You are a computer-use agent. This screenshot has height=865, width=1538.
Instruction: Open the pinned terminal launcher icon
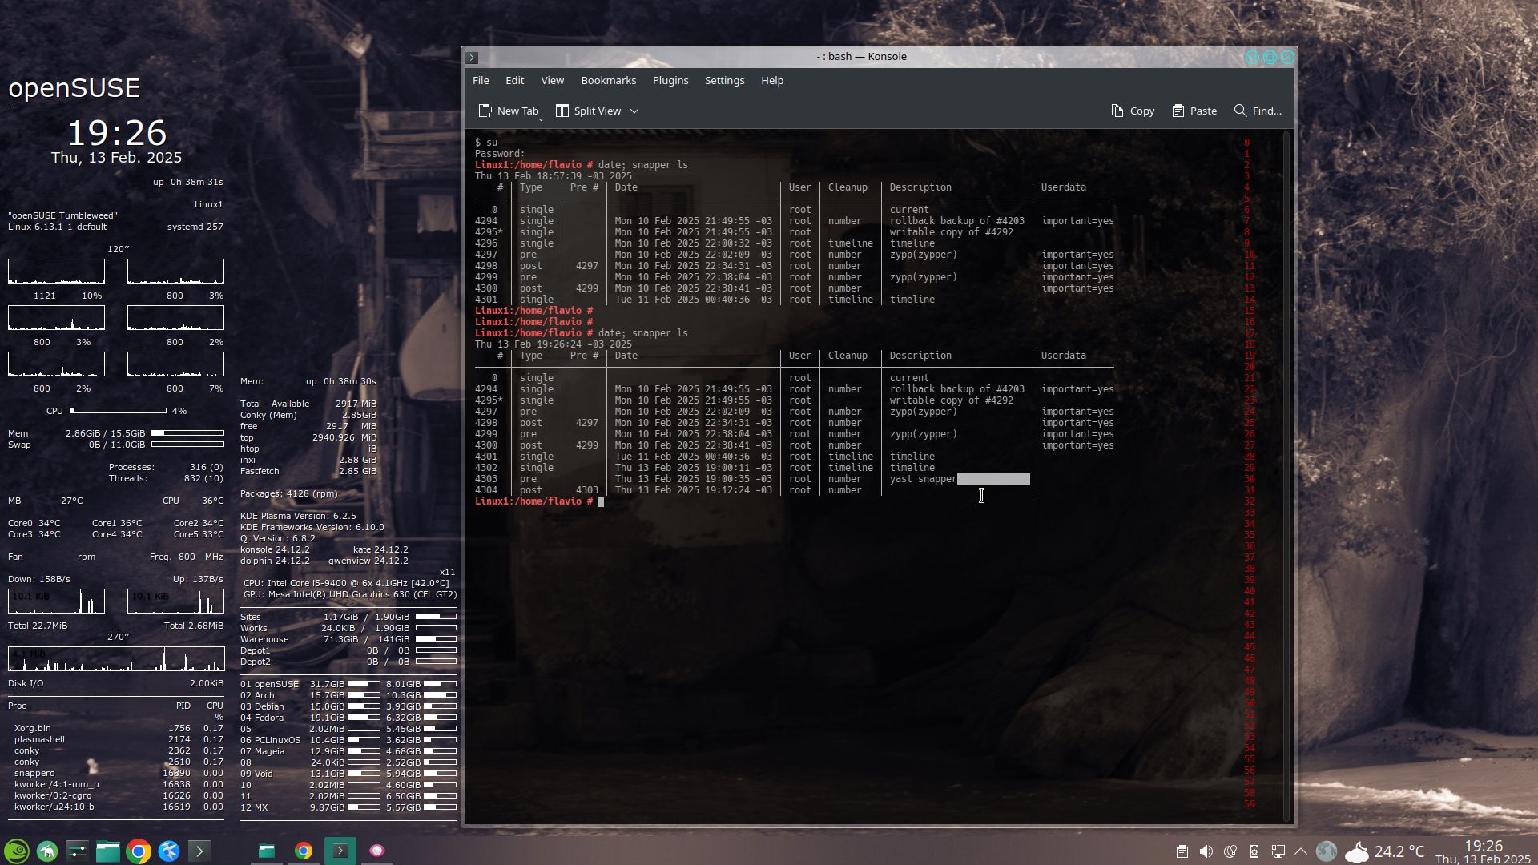pyautogui.click(x=199, y=851)
